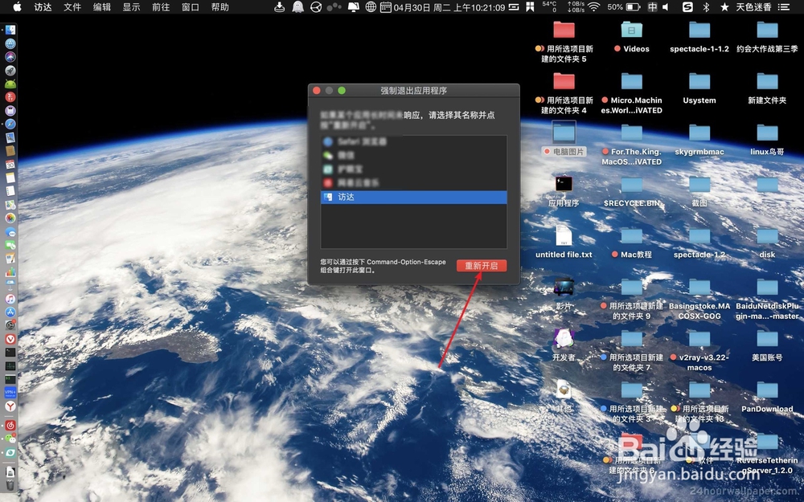Open Finder from the Dock

tap(10, 31)
